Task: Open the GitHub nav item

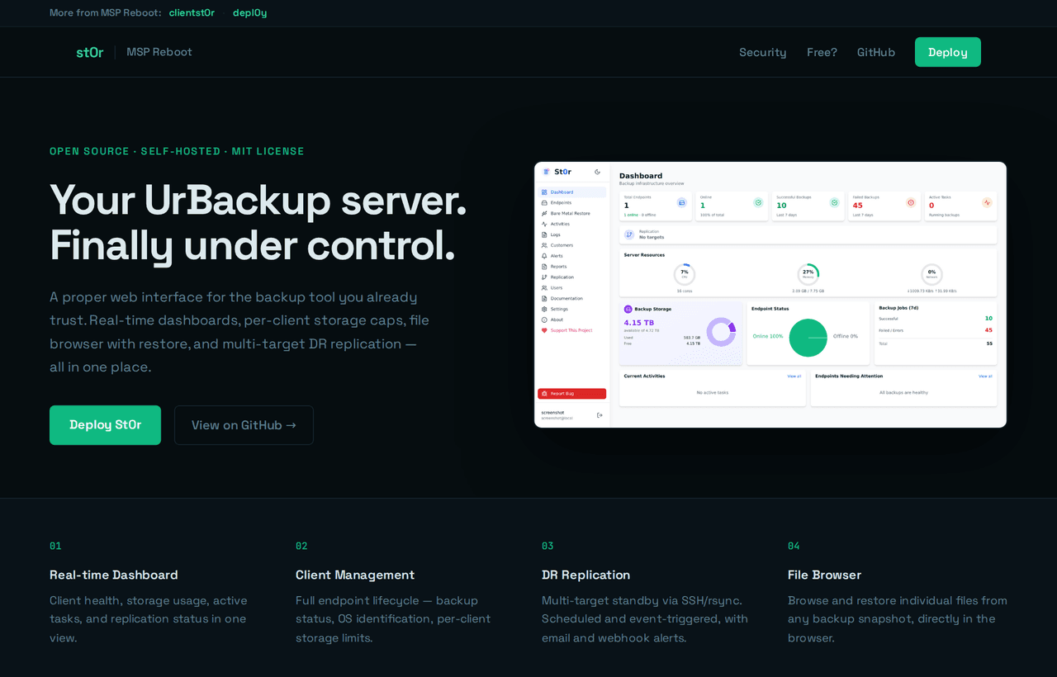Action: [876, 52]
